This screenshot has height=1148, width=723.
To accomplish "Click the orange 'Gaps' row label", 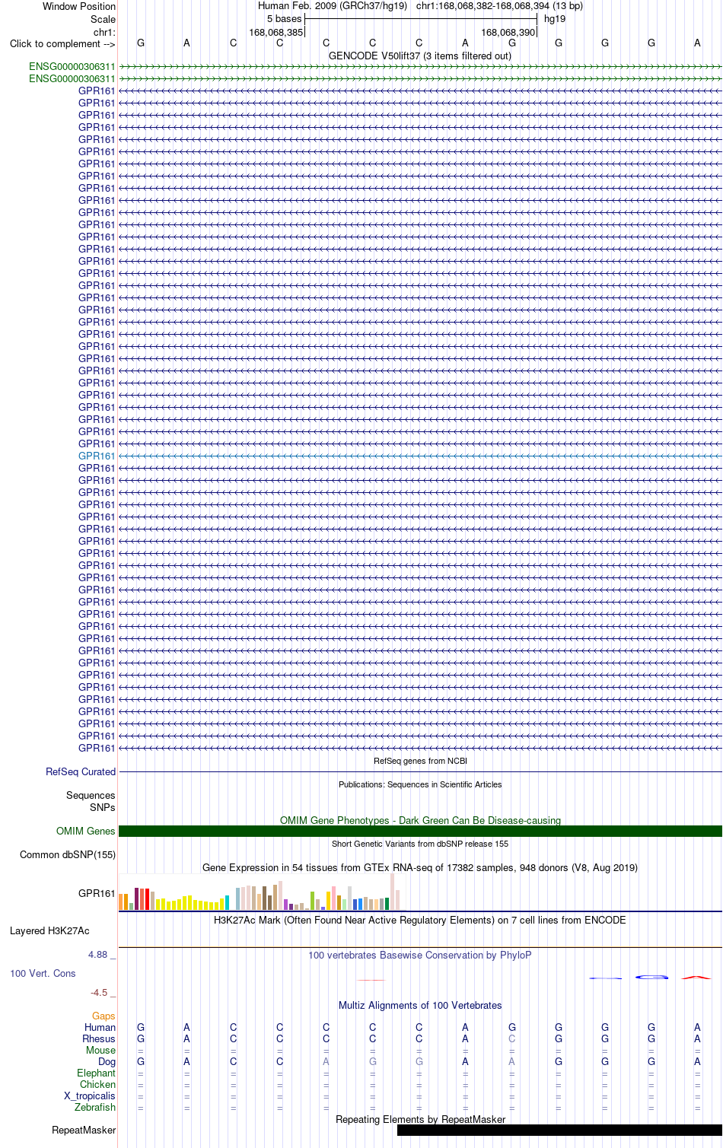I will pos(104,1016).
